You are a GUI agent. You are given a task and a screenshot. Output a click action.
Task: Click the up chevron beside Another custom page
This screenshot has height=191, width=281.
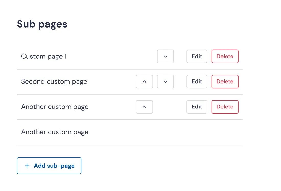144,107
